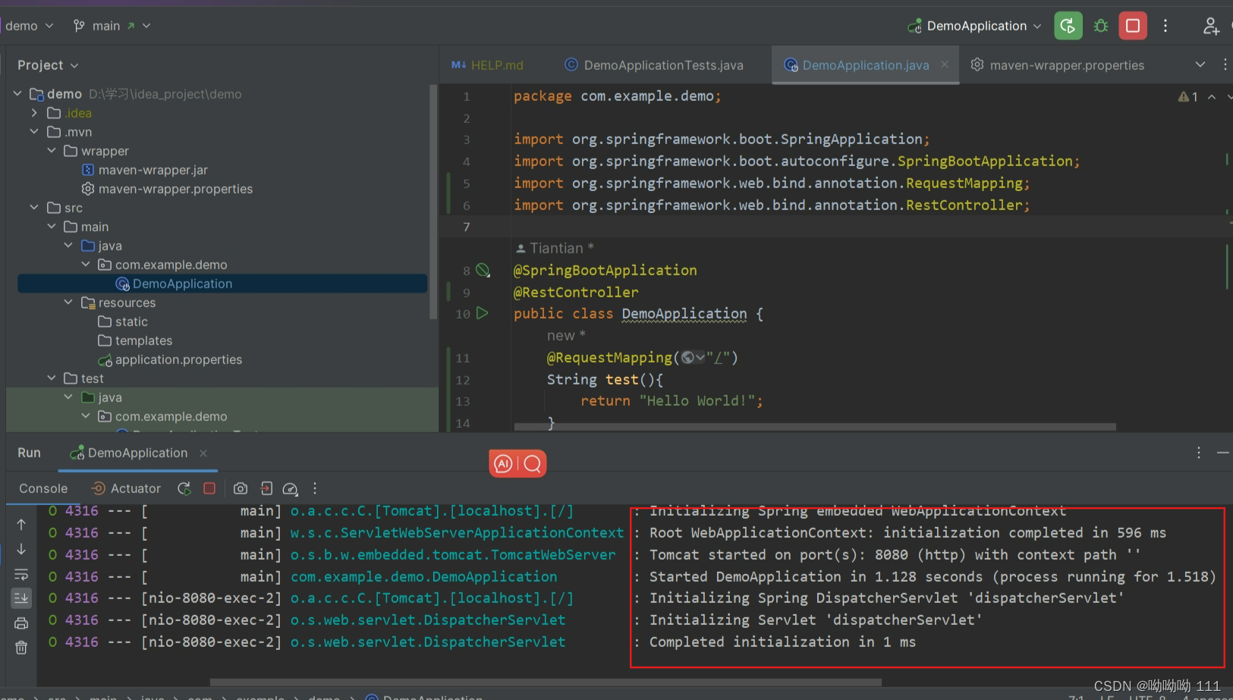Click the Tiantian author hint
Viewport: 1233px width, 700px height.
pos(555,248)
